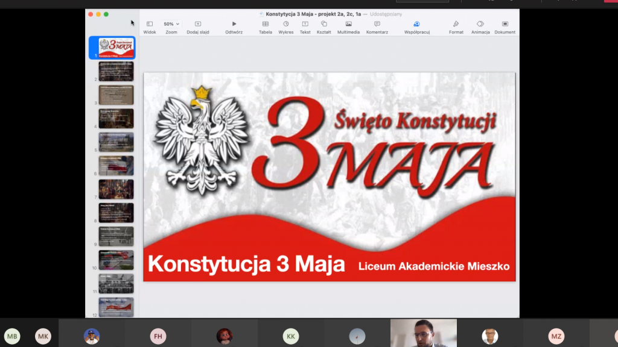Click the MZ participant avatar
The height and width of the screenshot is (347, 618).
pos(556,336)
